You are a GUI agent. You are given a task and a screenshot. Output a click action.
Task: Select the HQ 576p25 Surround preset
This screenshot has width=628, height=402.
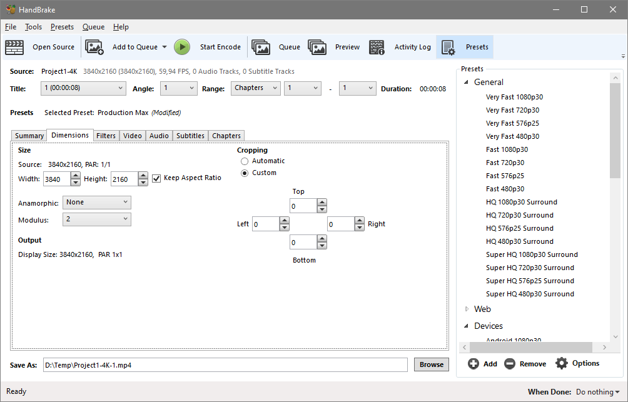tap(519, 228)
